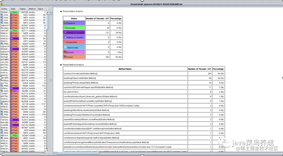Click the thread list scrollbar up arrow
This screenshot has height=156, width=283.
48,13
